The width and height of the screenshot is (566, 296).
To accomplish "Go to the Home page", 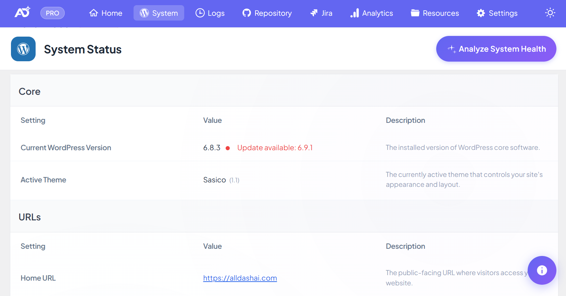I will coord(105,13).
